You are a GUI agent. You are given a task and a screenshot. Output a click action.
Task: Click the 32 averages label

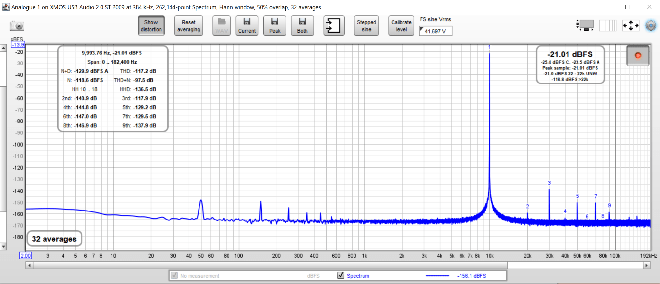coord(54,239)
